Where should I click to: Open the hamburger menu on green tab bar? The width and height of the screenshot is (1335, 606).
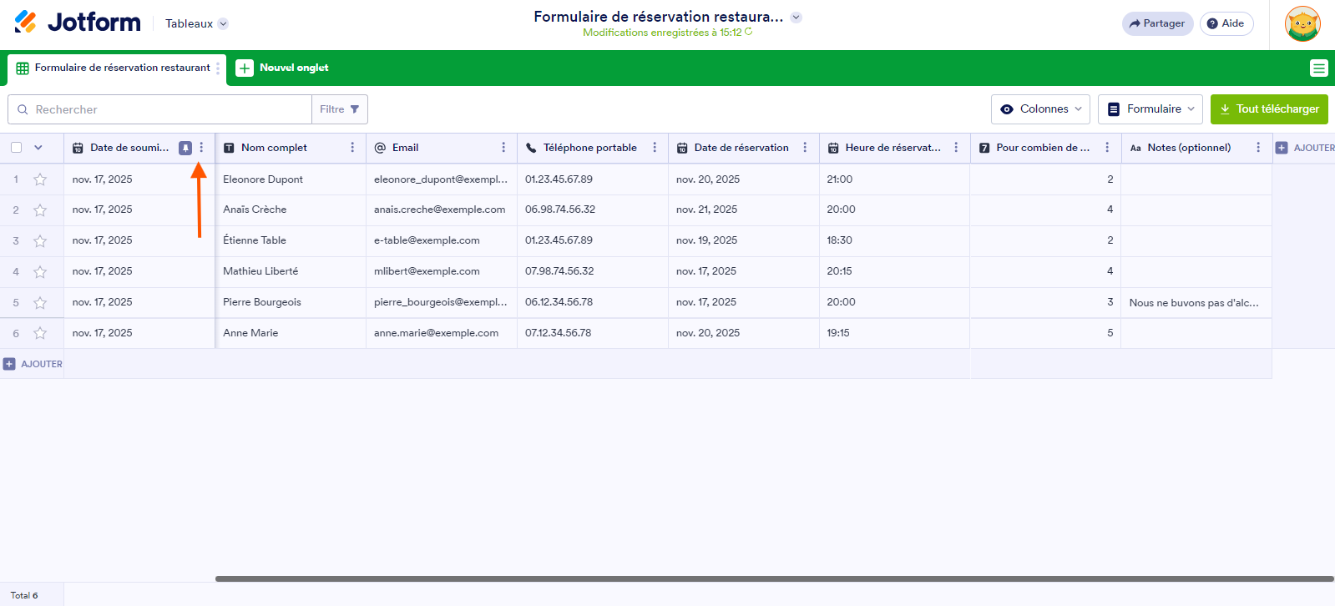point(1318,68)
